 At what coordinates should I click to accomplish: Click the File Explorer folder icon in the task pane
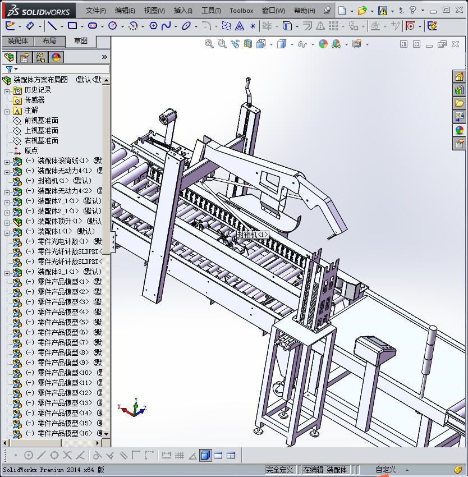459,103
